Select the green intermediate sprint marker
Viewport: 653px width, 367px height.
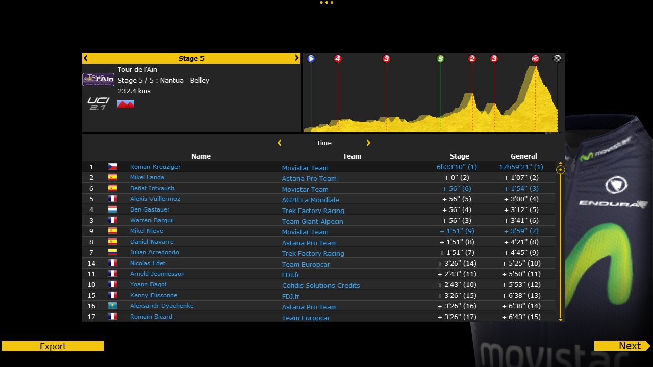pyautogui.click(x=440, y=59)
